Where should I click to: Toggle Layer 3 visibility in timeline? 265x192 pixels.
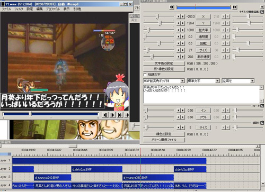(x=6, y=177)
